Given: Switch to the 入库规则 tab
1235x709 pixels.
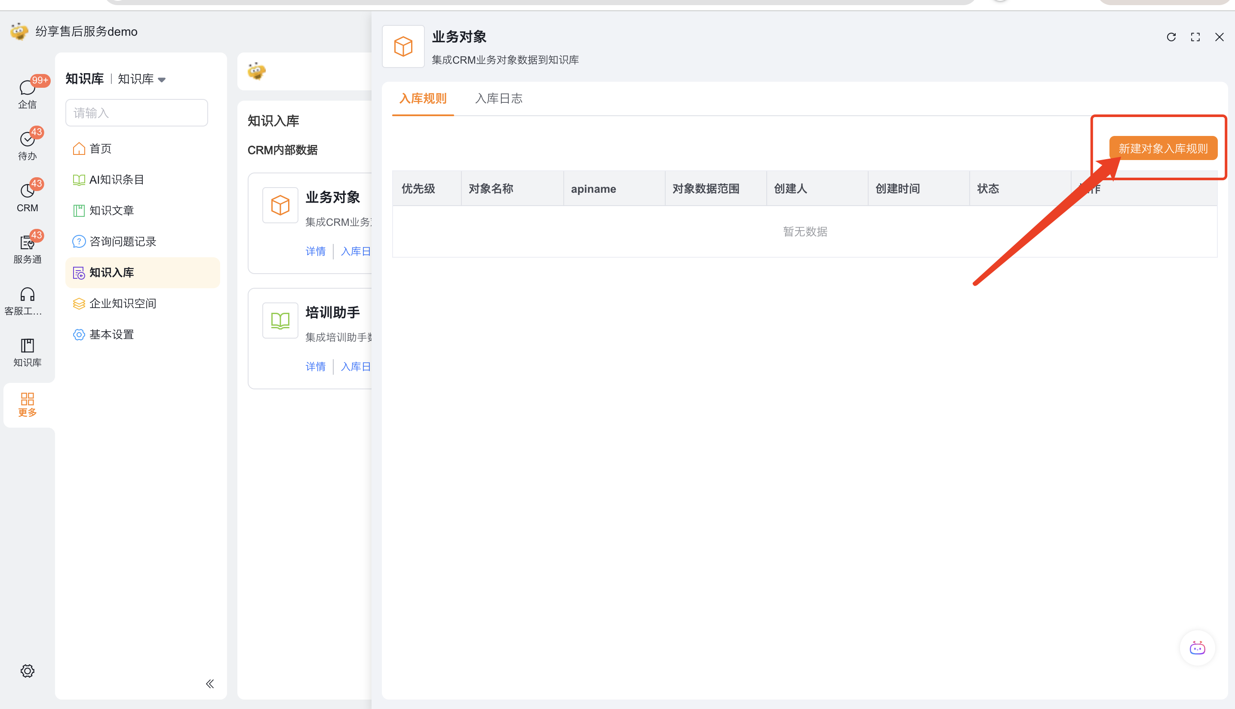Looking at the screenshot, I should coord(423,99).
